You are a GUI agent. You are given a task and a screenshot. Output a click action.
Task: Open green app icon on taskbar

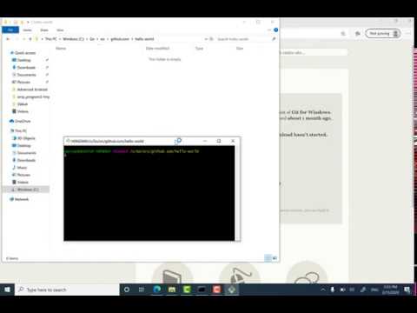click(187, 290)
